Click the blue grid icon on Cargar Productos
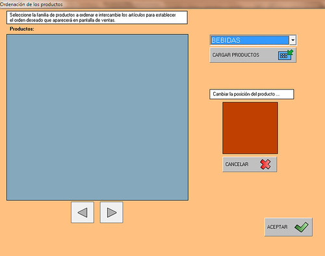The image size is (325, 256). tap(283, 56)
